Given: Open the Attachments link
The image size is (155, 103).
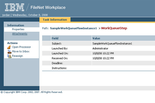Looking at the screenshot, I should click(20, 34).
